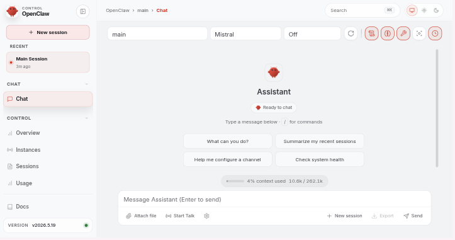Click the '/' commands key hint
This screenshot has width=455, height=240.
284,122
